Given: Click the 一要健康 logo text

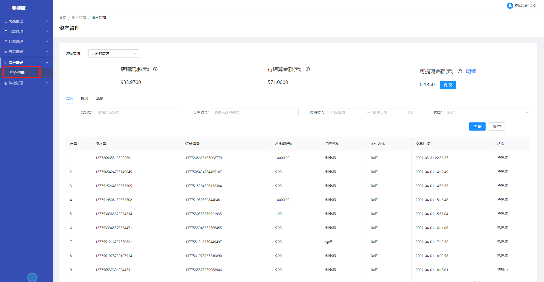Looking at the screenshot, I should point(16,8).
